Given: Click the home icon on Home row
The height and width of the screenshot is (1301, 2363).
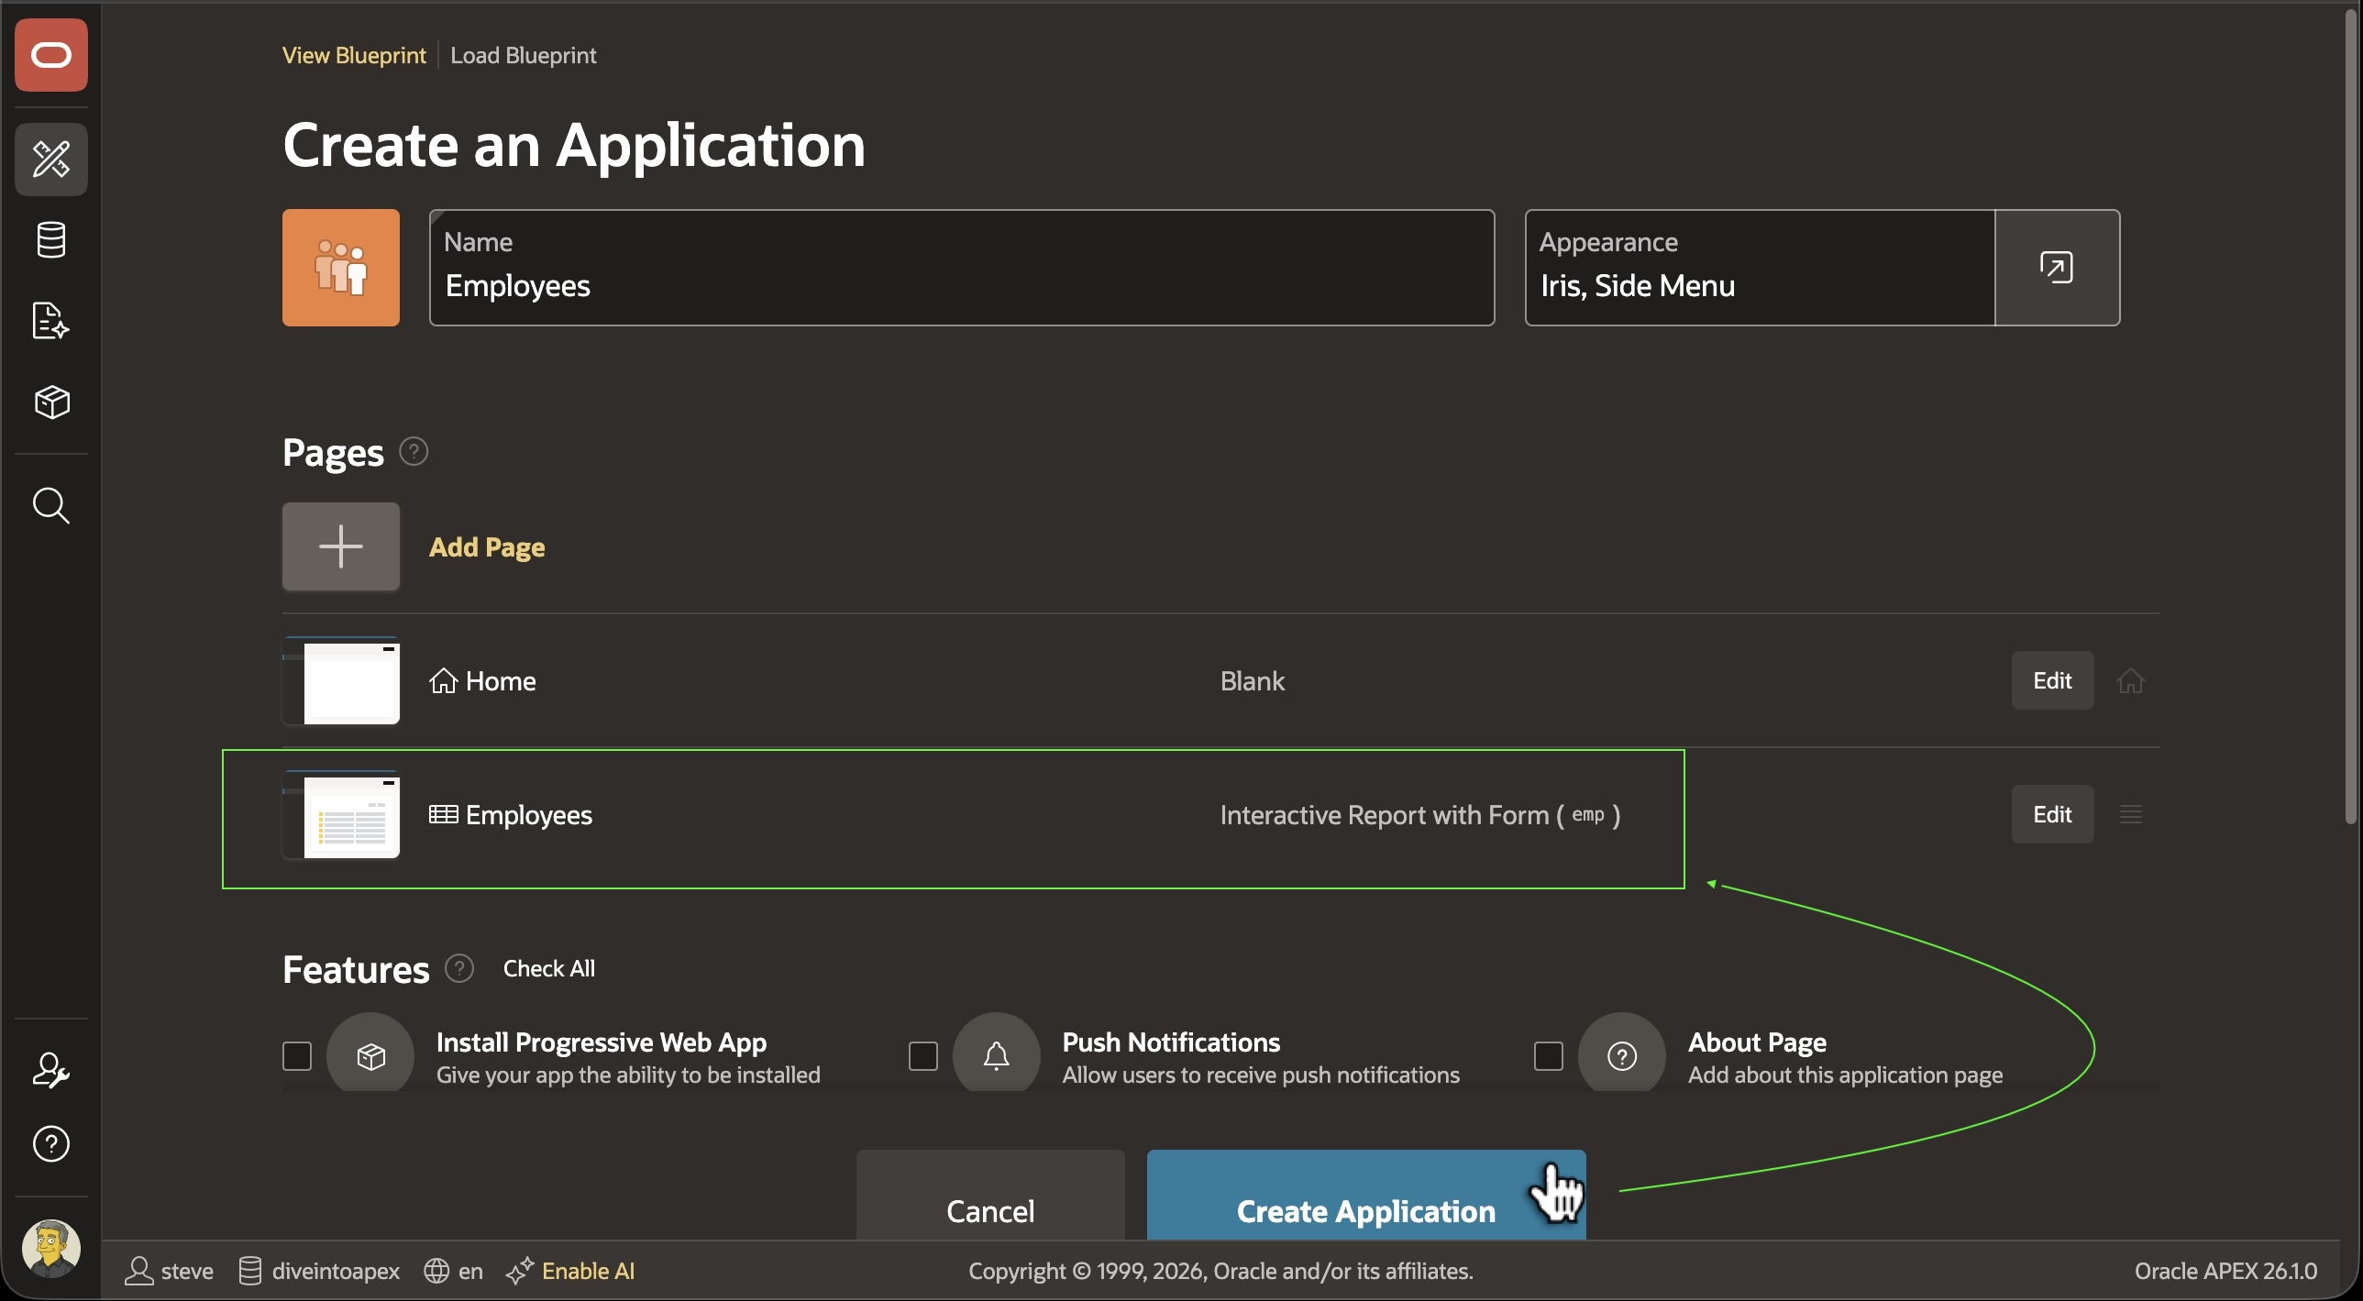Looking at the screenshot, I should click(x=2131, y=681).
